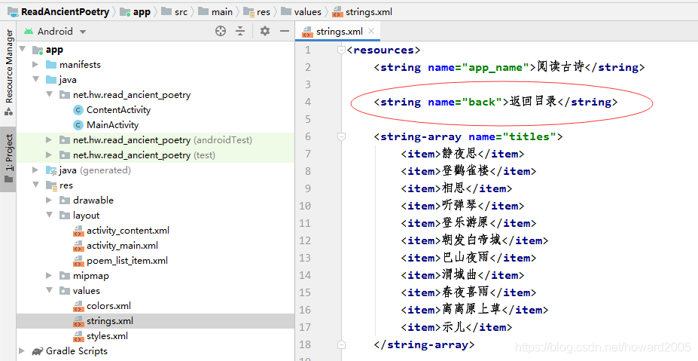Click the src breadcrumb segment

(181, 12)
